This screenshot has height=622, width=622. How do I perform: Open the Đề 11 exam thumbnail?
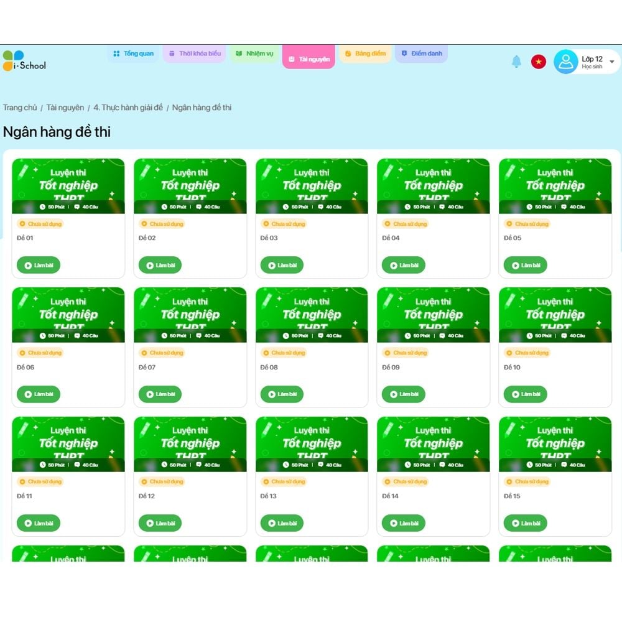(x=68, y=444)
